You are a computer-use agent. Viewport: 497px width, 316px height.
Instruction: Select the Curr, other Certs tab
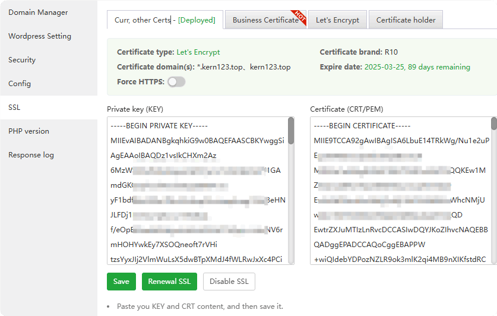click(164, 20)
